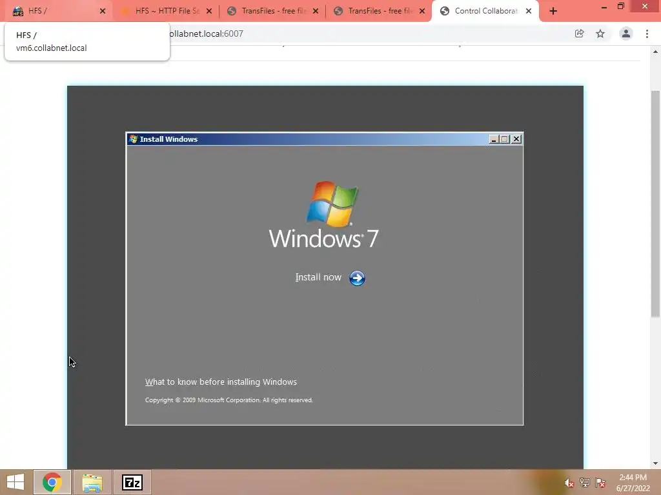Click the Control Collaboration tab globe icon

tap(444, 11)
